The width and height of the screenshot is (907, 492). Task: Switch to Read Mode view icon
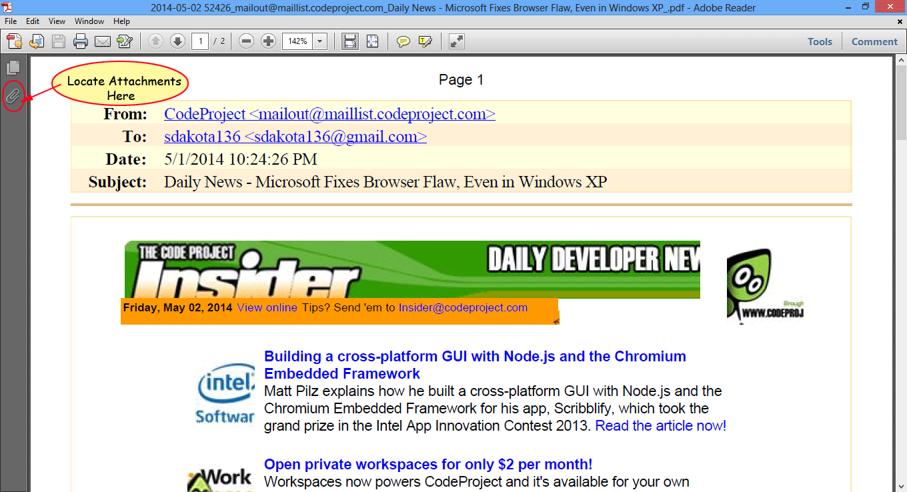tap(457, 41)
